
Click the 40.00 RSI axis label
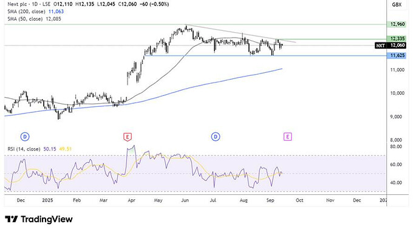pyautogui.click(x=396, y=183)
